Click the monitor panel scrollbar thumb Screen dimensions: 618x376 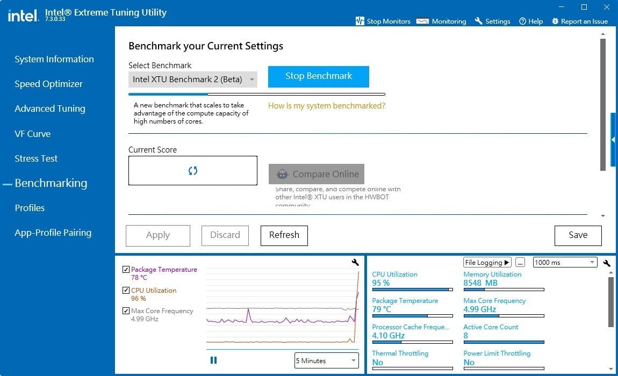coord(610,302)
